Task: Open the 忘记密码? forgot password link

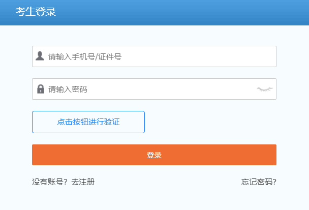Action: 259,182
